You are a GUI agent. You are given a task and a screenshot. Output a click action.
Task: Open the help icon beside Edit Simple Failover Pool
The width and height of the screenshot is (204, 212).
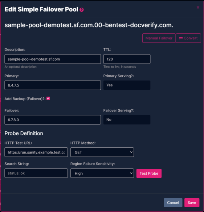[82, 10]
